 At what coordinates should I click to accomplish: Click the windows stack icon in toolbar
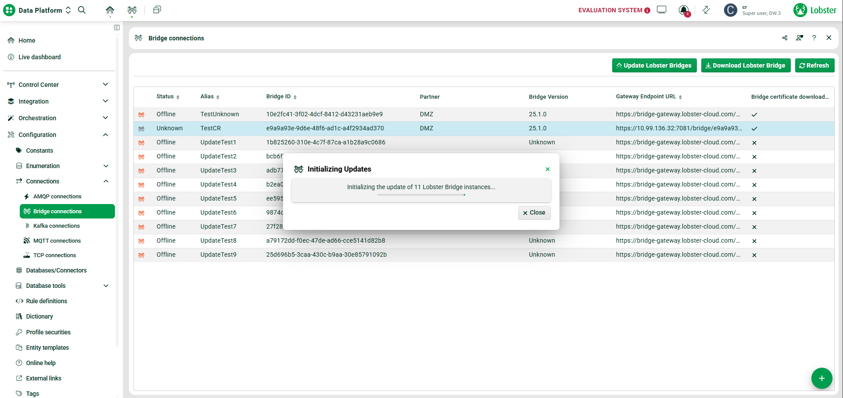(157, 10)
